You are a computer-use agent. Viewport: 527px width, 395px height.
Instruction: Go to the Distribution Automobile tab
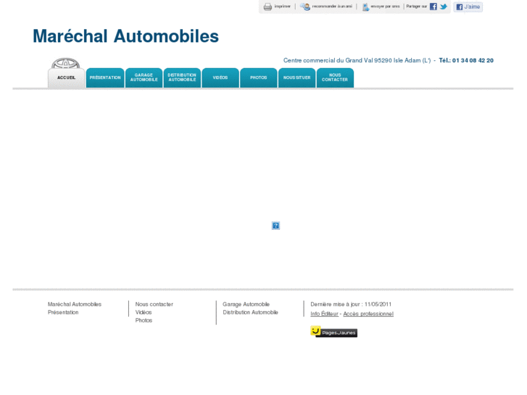[182, 78]
